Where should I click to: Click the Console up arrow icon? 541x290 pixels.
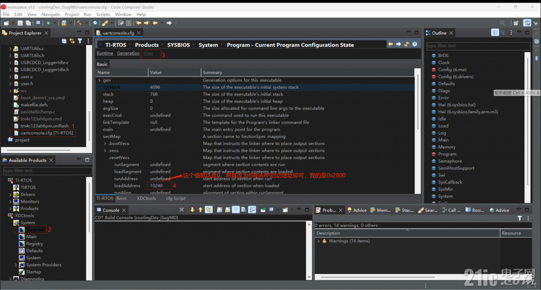200,210
